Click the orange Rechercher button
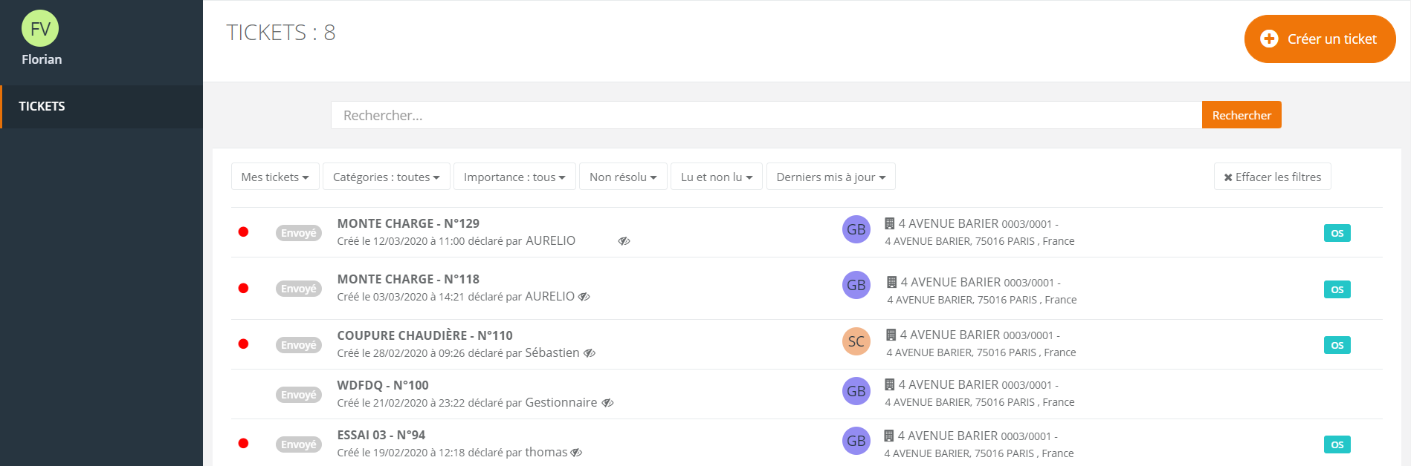Image resolution: width=1411 pixels, height=466 pixels. click(x=1242, y=115)
